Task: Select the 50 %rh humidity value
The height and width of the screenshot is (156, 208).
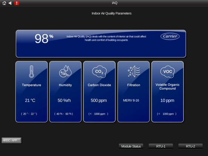Action: (64, 100)
